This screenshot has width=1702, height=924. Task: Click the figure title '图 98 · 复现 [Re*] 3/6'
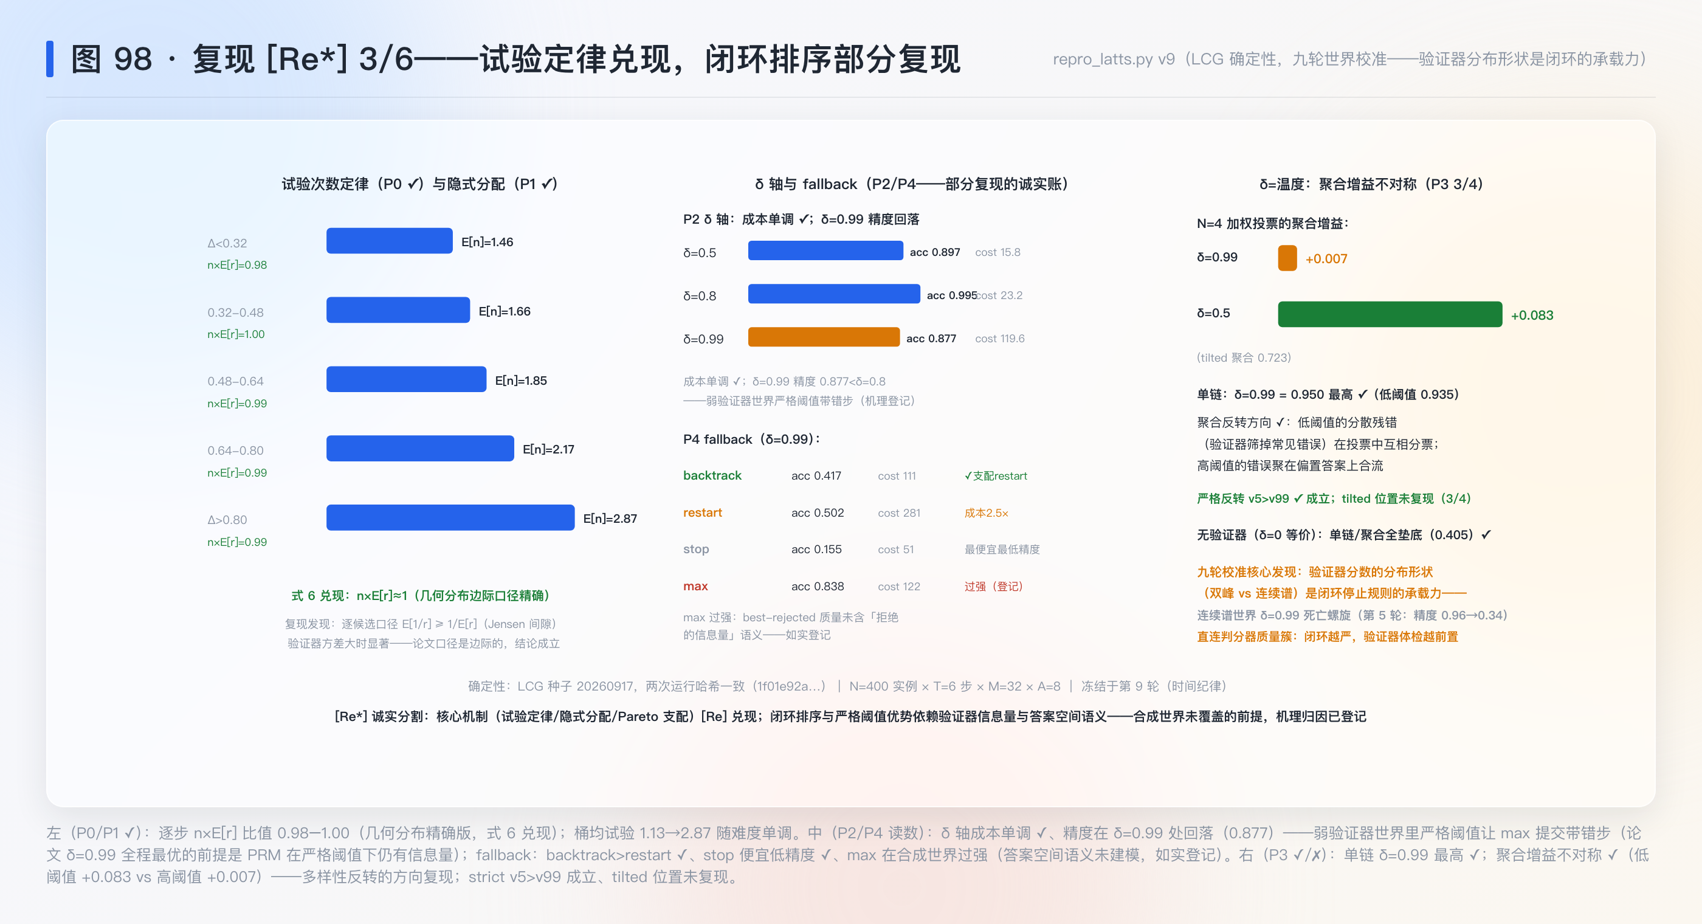[242, 60]
